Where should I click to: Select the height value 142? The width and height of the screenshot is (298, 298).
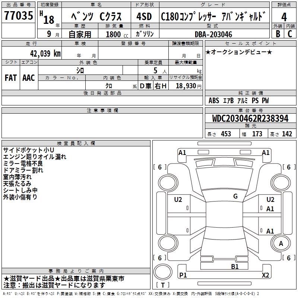click(x=287, y=134)
